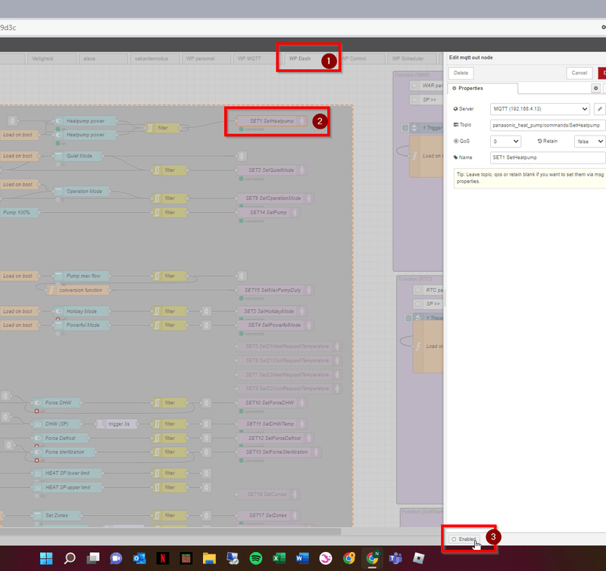Select the SET10 SetForceDHW mqtt node
The height and width of the screenshot is (571, 606).
click(x=272, y=403)
